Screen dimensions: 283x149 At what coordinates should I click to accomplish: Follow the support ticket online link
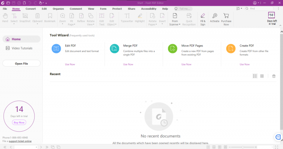20,141
